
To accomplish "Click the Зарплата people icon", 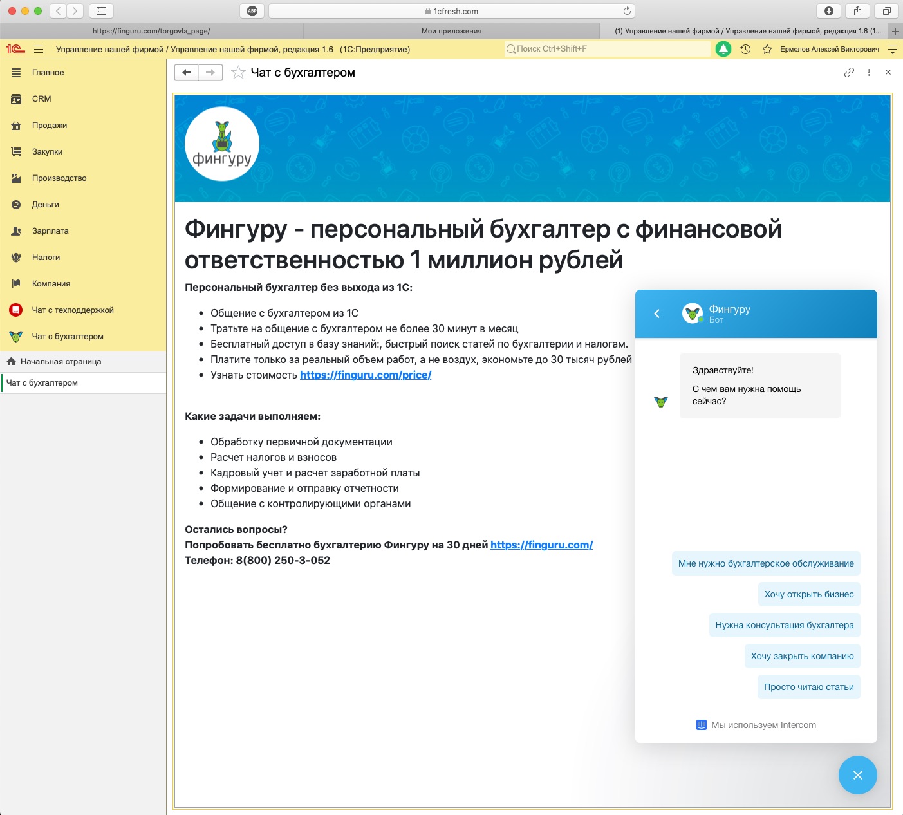I will click(16, 231).
